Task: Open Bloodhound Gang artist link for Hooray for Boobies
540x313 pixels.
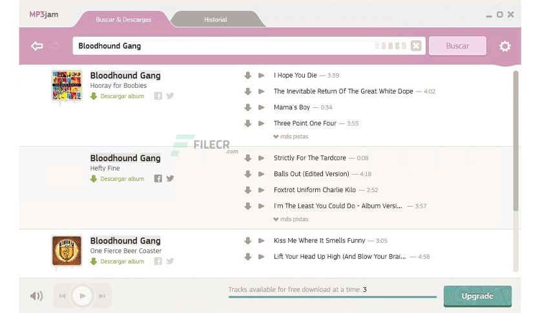Action: tap(125, 76)
